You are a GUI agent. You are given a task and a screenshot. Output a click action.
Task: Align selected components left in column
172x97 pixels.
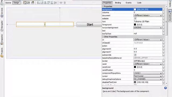[38, 3]
